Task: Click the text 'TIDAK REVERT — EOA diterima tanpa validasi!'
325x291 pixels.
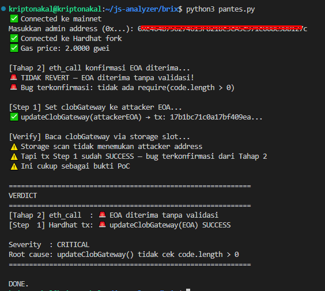Action: pos(108,78)
